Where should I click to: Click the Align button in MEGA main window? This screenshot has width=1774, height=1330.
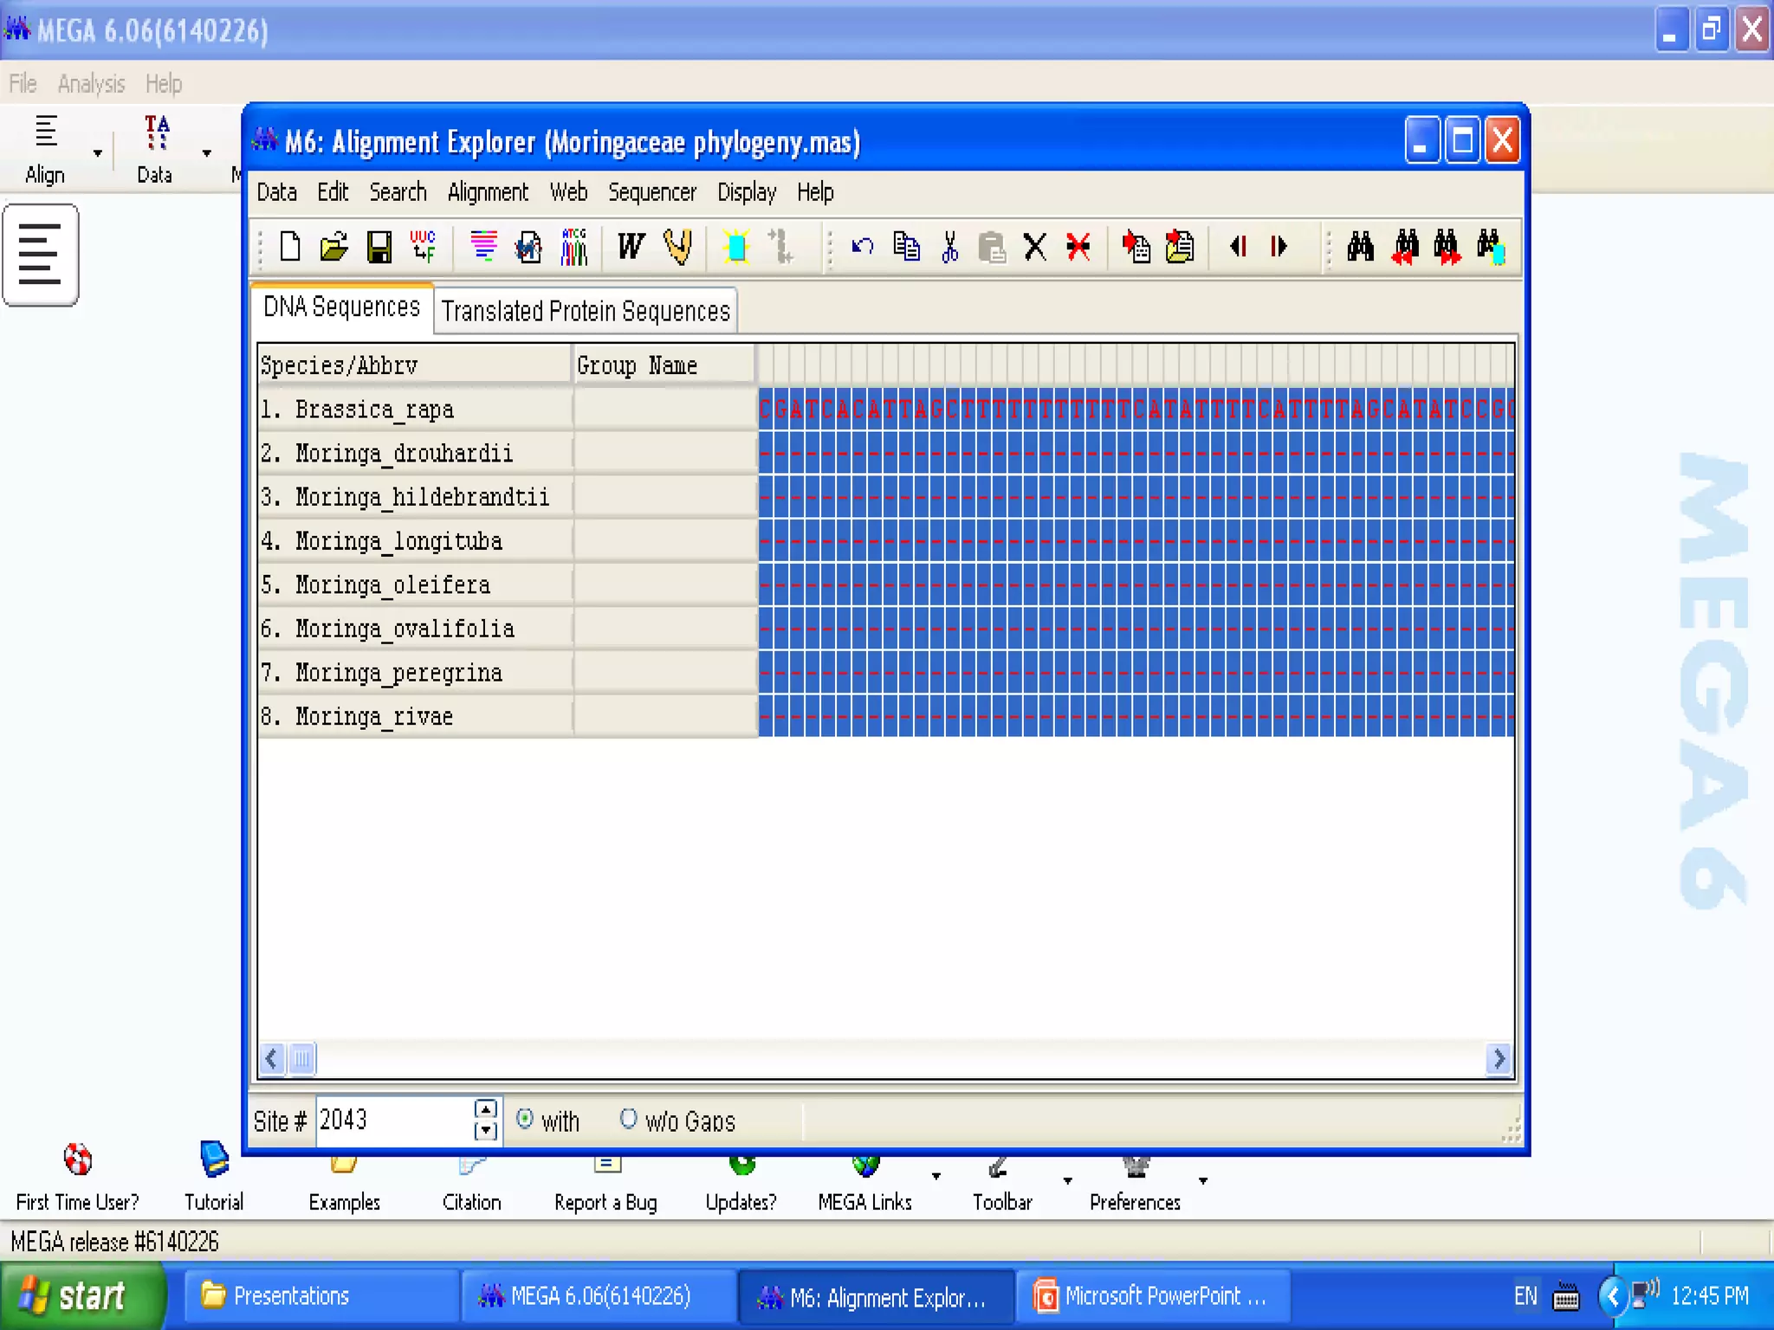(45, 149)
